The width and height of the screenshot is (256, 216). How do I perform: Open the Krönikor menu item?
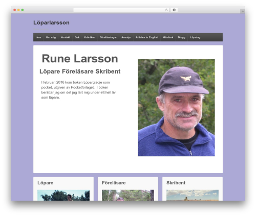tap(90, 37)
